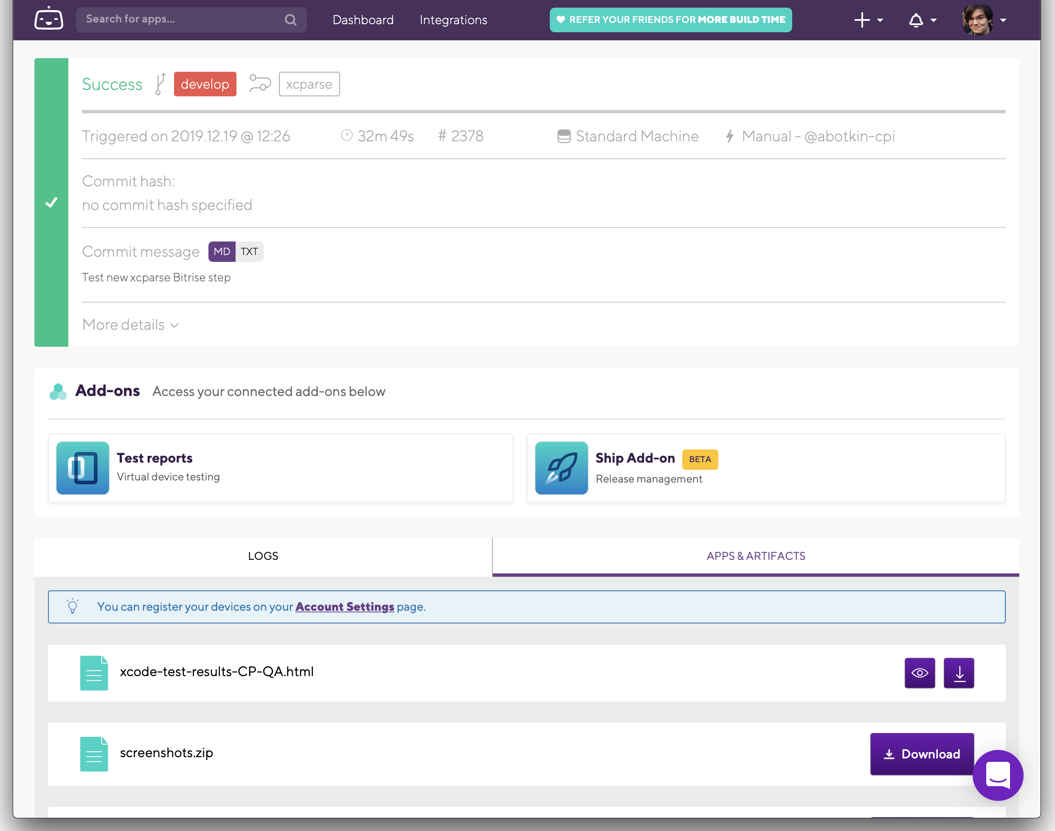Open the chat support bubble
This screenshot has height=831, width=1055.
[x=997, y=775]
